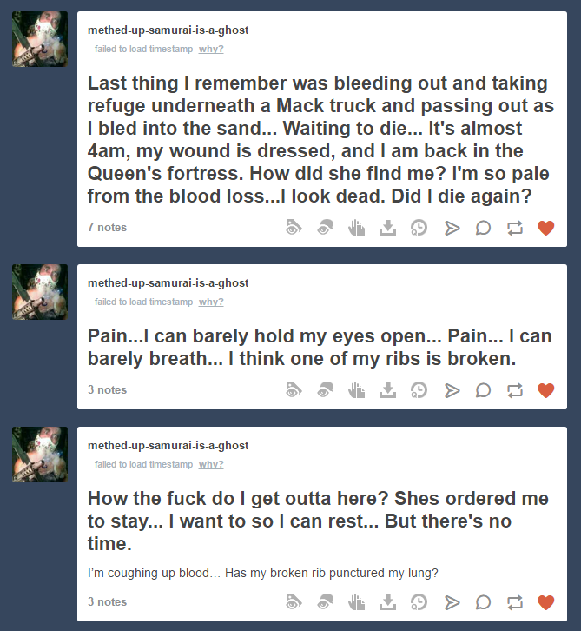Open reply bubble on the first post

coord(483,228)
